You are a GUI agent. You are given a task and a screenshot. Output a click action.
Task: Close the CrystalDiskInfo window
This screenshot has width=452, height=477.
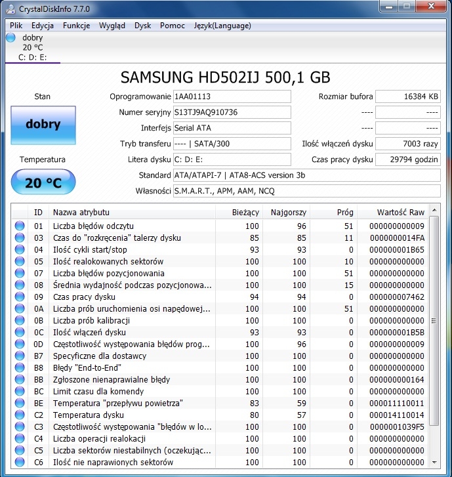coord(431,6)
